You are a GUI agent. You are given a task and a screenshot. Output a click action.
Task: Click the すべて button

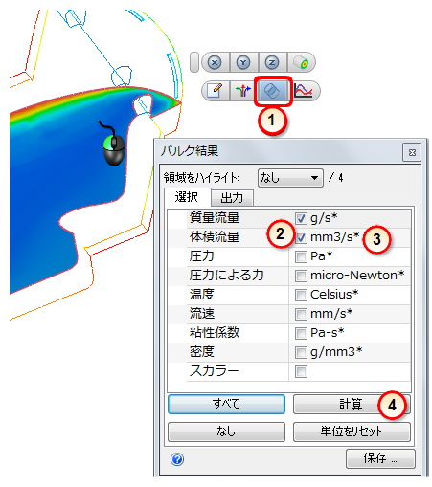(226, 404)
